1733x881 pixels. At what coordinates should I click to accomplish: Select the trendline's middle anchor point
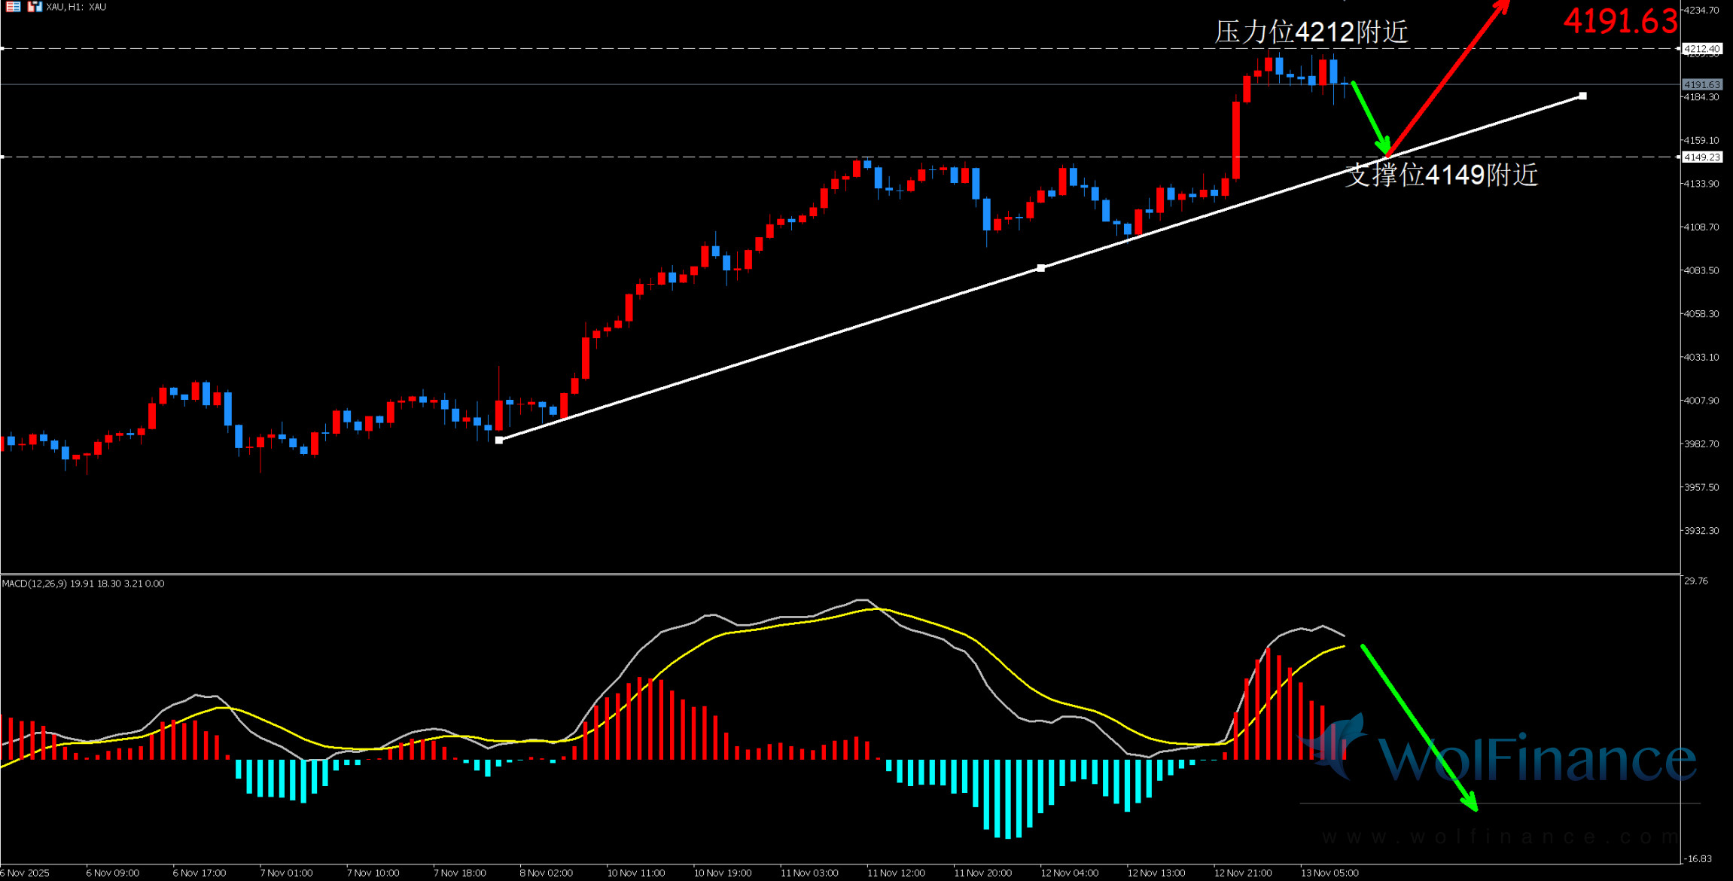[x=1041, y=268]
